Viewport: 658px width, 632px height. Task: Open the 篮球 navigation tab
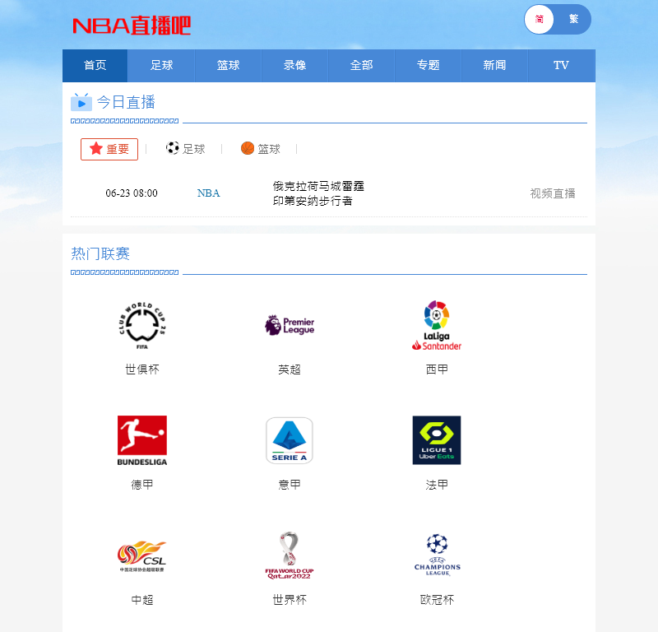click(229, 66)
